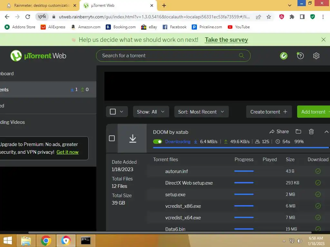Click the search magnifier icon
The height and width of the screenshot is (247, 330).
click(x=242, y=56)
